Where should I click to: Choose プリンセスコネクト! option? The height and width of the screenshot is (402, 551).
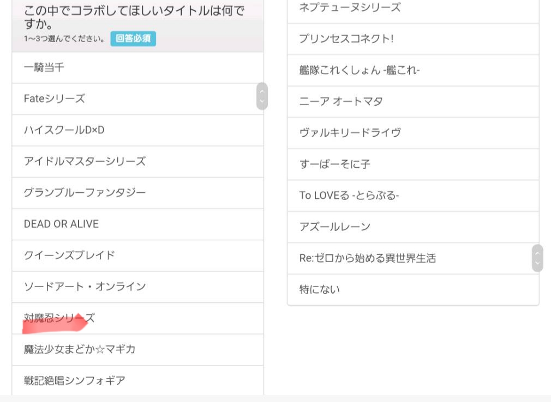(413, 39)
